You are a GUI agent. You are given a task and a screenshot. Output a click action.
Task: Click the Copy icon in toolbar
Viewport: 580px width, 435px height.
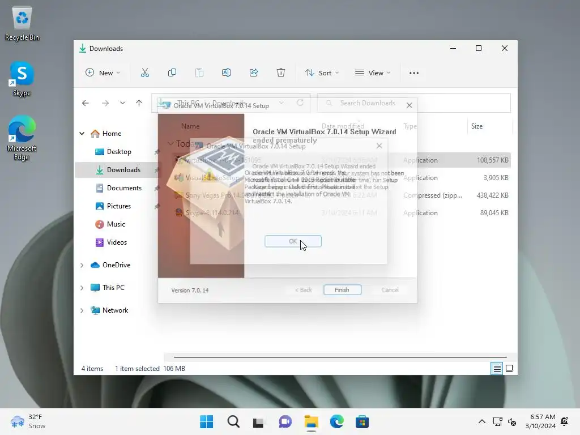[x=172, y=73]
